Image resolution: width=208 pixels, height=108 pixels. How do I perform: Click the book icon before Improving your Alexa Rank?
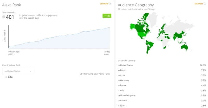click(x=81, y=74)
